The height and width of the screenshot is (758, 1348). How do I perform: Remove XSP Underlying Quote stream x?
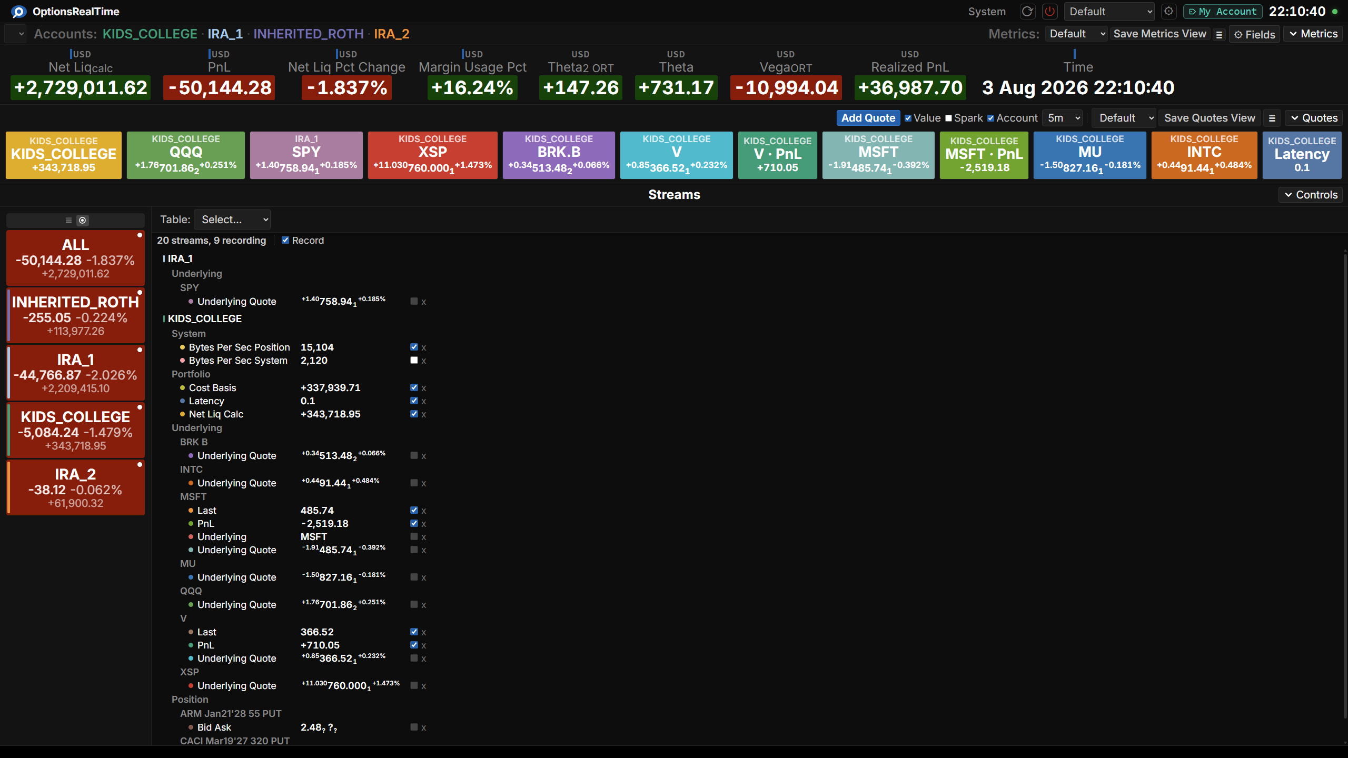(424, 686)
